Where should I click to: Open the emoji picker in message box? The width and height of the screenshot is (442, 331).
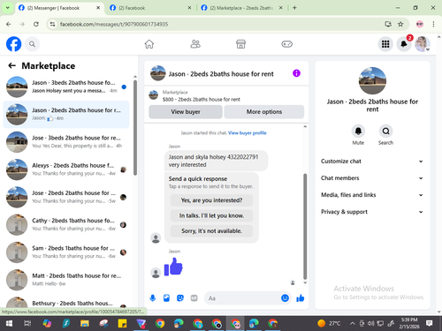coord(285,298)
